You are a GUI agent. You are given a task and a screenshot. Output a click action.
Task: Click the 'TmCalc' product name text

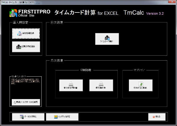pyautogui.click(x=134, y=12)
